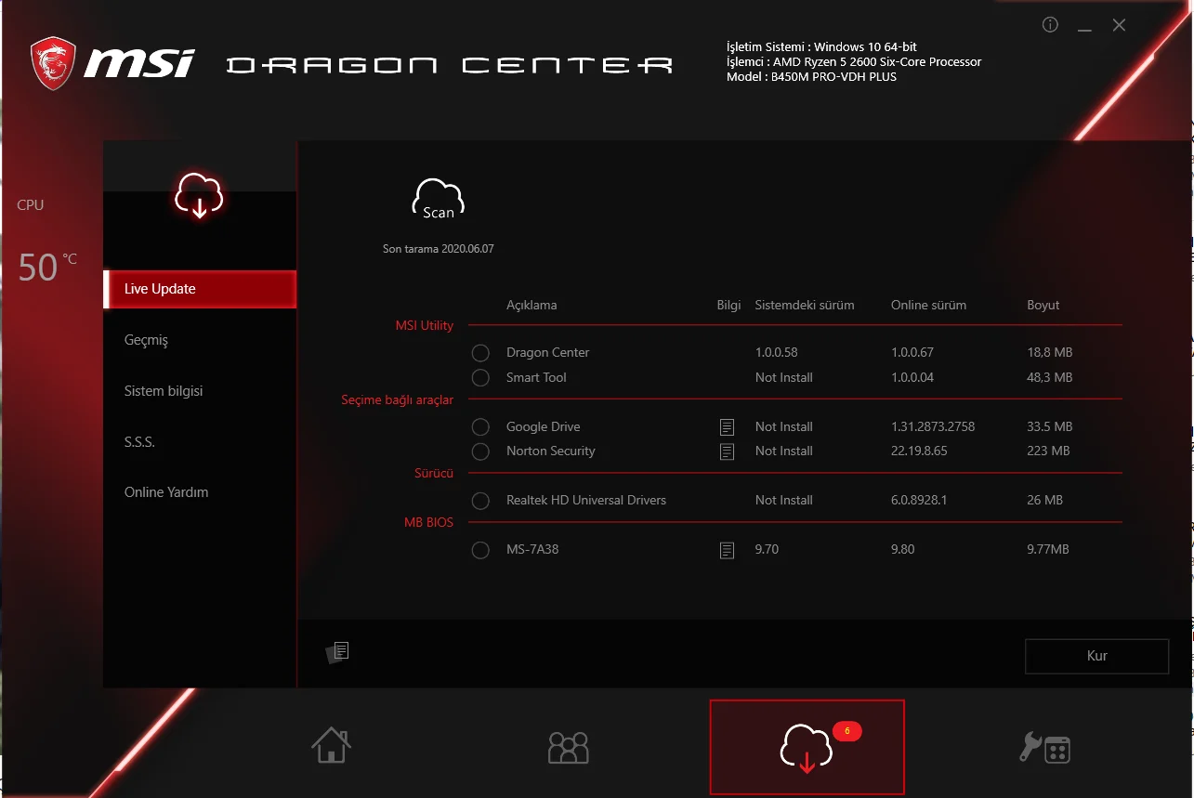Open the Google Drive info document icon

coord(727,427)
